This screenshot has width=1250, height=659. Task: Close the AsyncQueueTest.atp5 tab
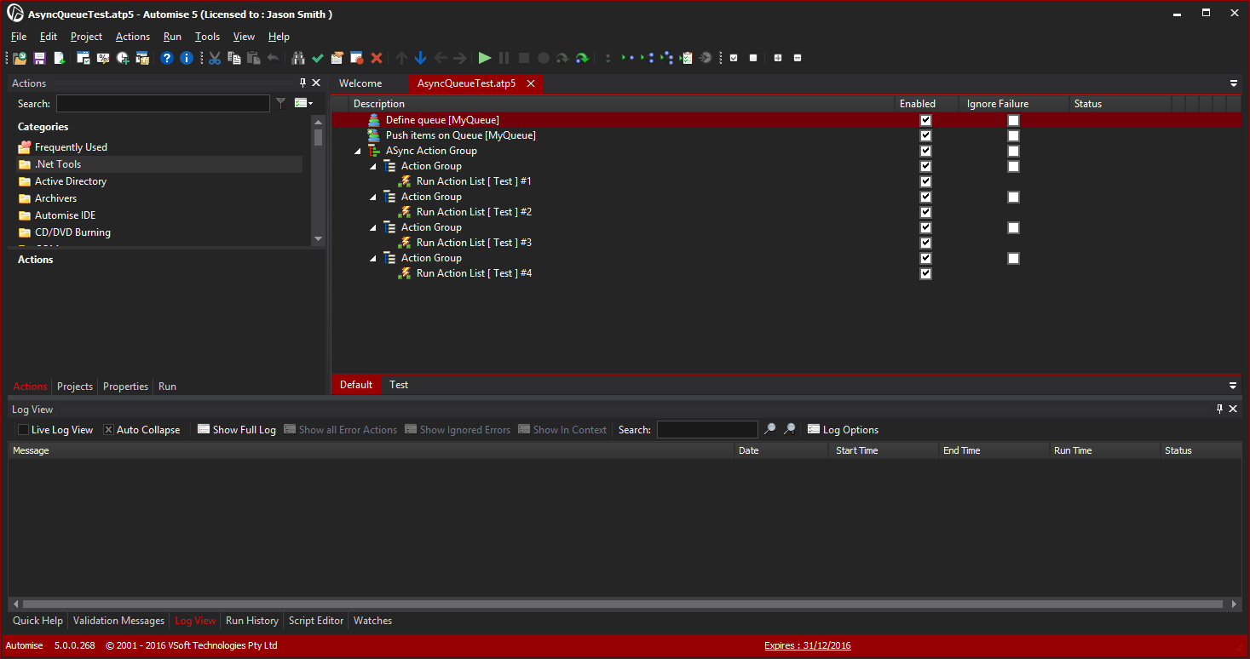530,83
